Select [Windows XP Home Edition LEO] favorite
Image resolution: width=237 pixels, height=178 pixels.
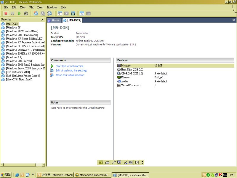[25, 39]
